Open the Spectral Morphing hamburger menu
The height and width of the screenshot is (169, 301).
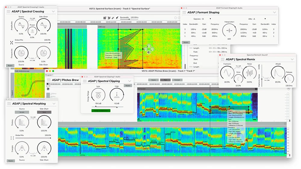[8, 104]
